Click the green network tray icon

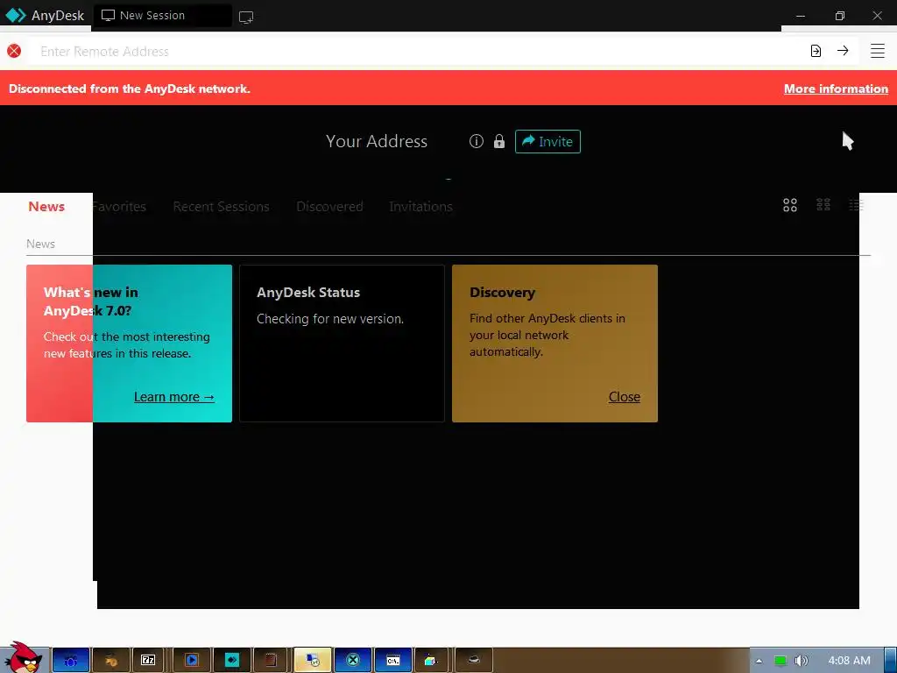pyautogui.click(x=780, y=661)
